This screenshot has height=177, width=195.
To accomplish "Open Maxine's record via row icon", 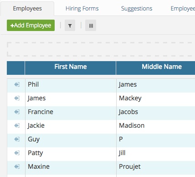I will point(17,167).
